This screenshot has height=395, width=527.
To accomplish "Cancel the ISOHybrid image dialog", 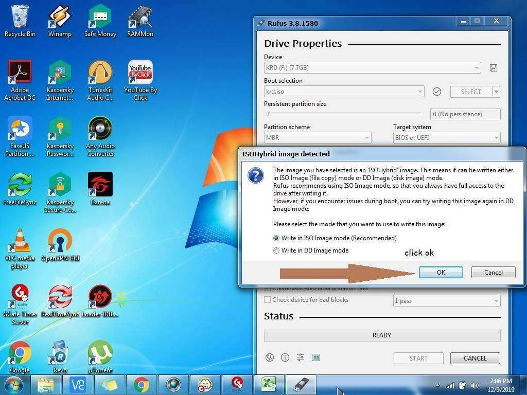I will pyautogui.click(x=493, y=272).
